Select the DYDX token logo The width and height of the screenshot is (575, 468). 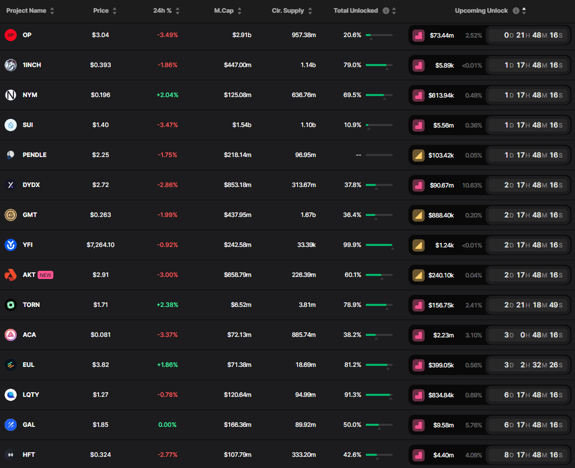click(11, 185)
